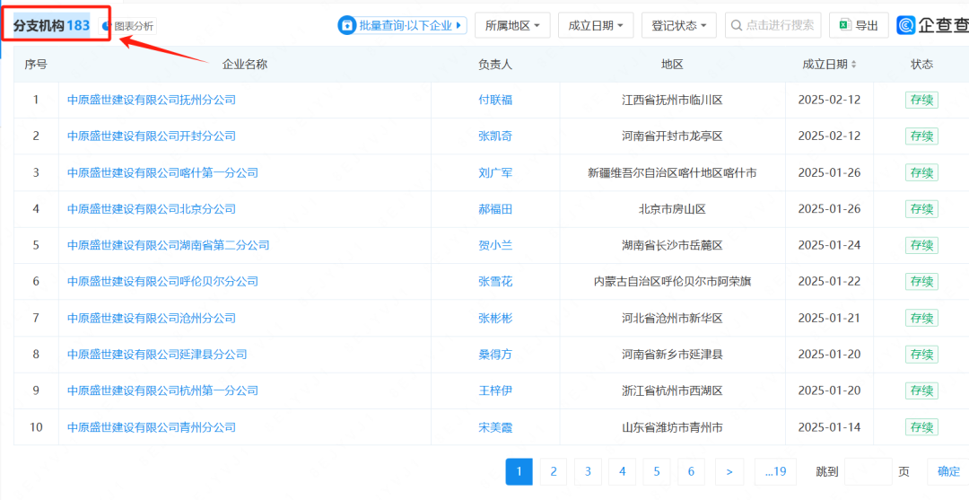Go to page 5

tap(656, 471)
